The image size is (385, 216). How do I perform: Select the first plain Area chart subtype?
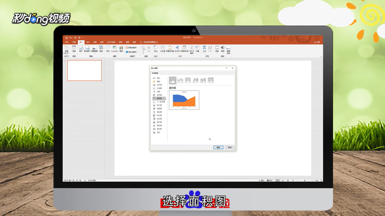(x=173, y=80)
